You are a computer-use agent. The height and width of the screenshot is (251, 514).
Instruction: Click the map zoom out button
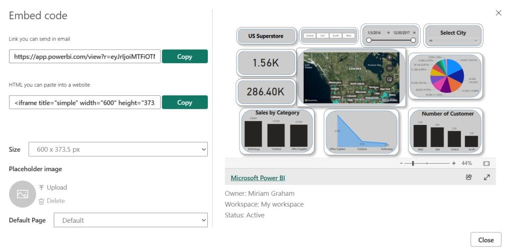tap(390, 68)
